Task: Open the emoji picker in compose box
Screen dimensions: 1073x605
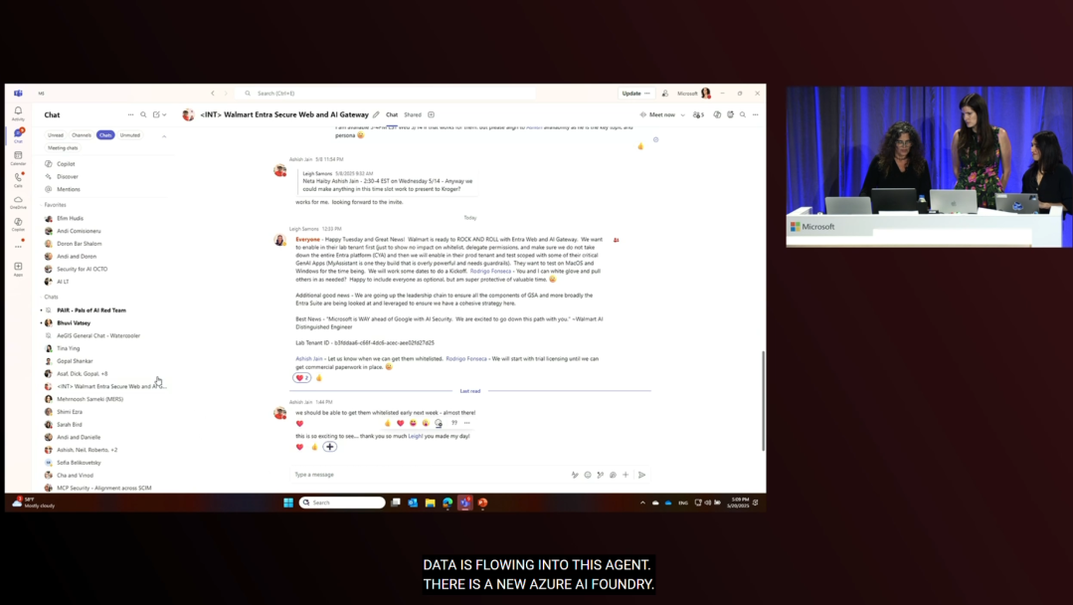Action: pyautogui.click(x=588, y=475)
